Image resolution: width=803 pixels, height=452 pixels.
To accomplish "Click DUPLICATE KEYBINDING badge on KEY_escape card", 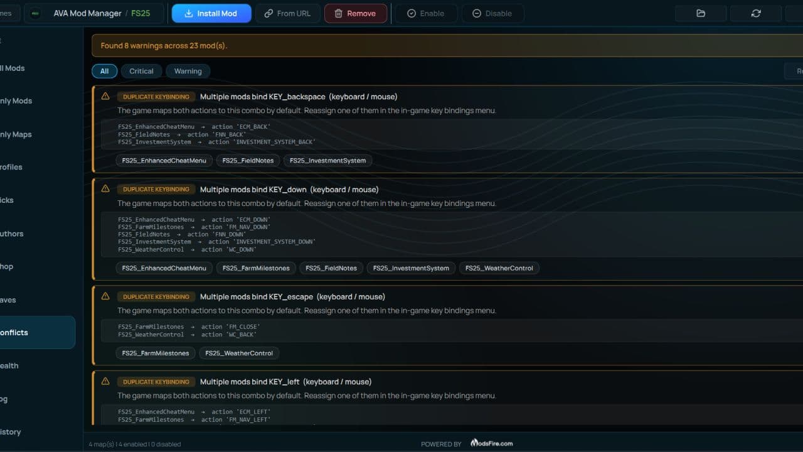I will pos(156,297).
